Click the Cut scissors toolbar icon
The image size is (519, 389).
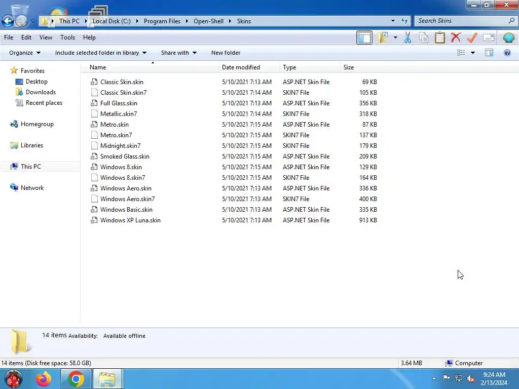(x=407, y=37)
